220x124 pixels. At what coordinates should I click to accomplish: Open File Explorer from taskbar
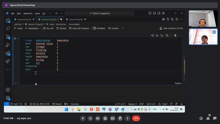(x=79, y=109)
